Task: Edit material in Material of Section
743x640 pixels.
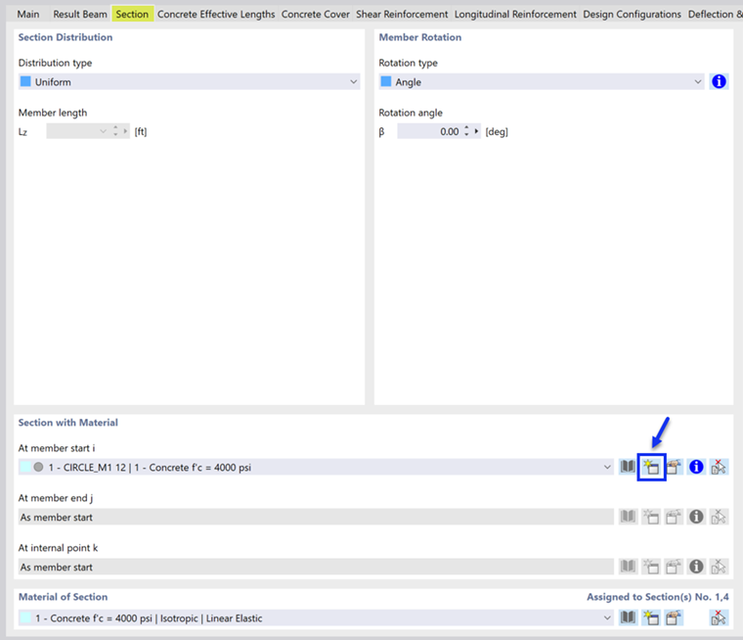Action: pos(674,617)
